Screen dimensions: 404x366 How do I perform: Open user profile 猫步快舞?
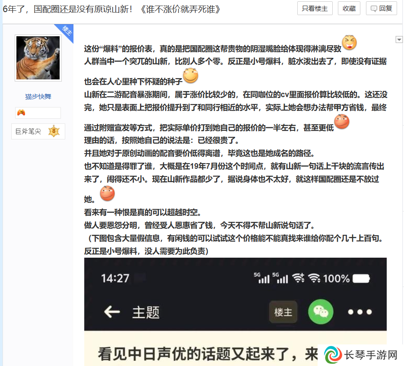(38, 97)
